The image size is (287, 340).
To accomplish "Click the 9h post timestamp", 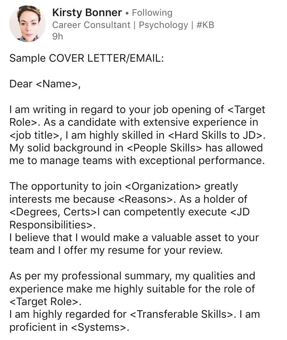I will [57, 36].
